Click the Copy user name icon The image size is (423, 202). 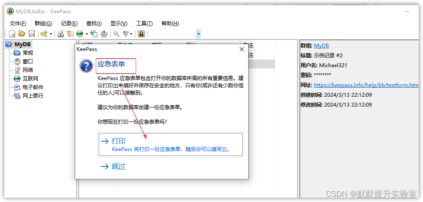click(61, 34)
